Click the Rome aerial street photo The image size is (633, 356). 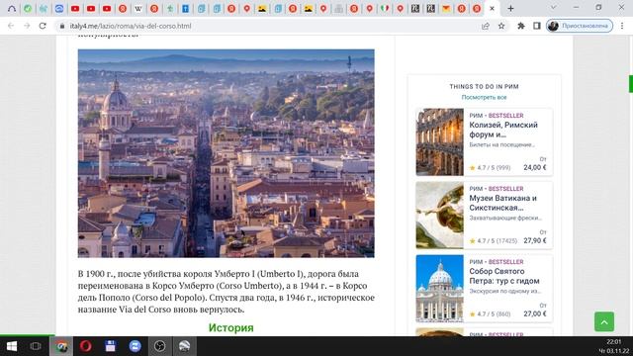[x=226, y=153]
